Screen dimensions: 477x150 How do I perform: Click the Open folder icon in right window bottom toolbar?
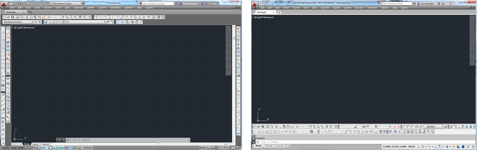pos(259,127)
